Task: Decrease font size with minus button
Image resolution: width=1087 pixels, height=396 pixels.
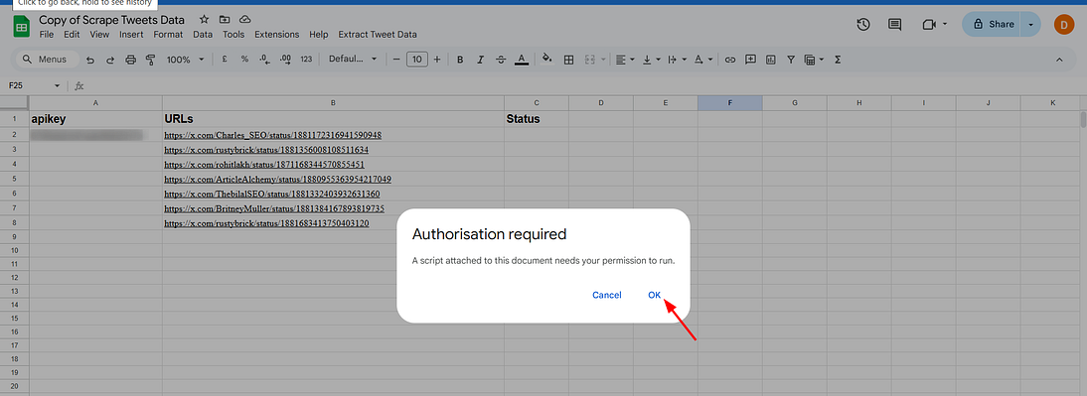Action: pyautogui.click(x=396, y=60)
